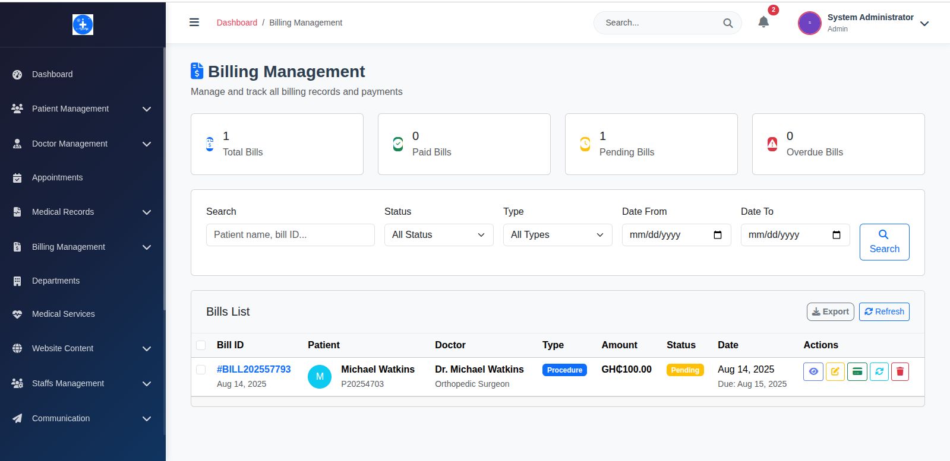This screenshot has height=461, width=950.
Task: Check the row checkbox for #BILL202557793
Action: tap(201, 370)
